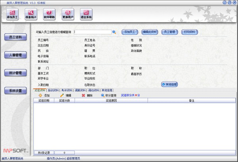238x162 pixels.
Task: Click the 添加 plus icon in records toolbar
Action: (40, 95)
